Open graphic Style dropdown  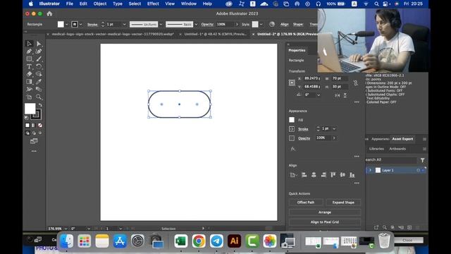pyautogui.click(x=261, y=25)
